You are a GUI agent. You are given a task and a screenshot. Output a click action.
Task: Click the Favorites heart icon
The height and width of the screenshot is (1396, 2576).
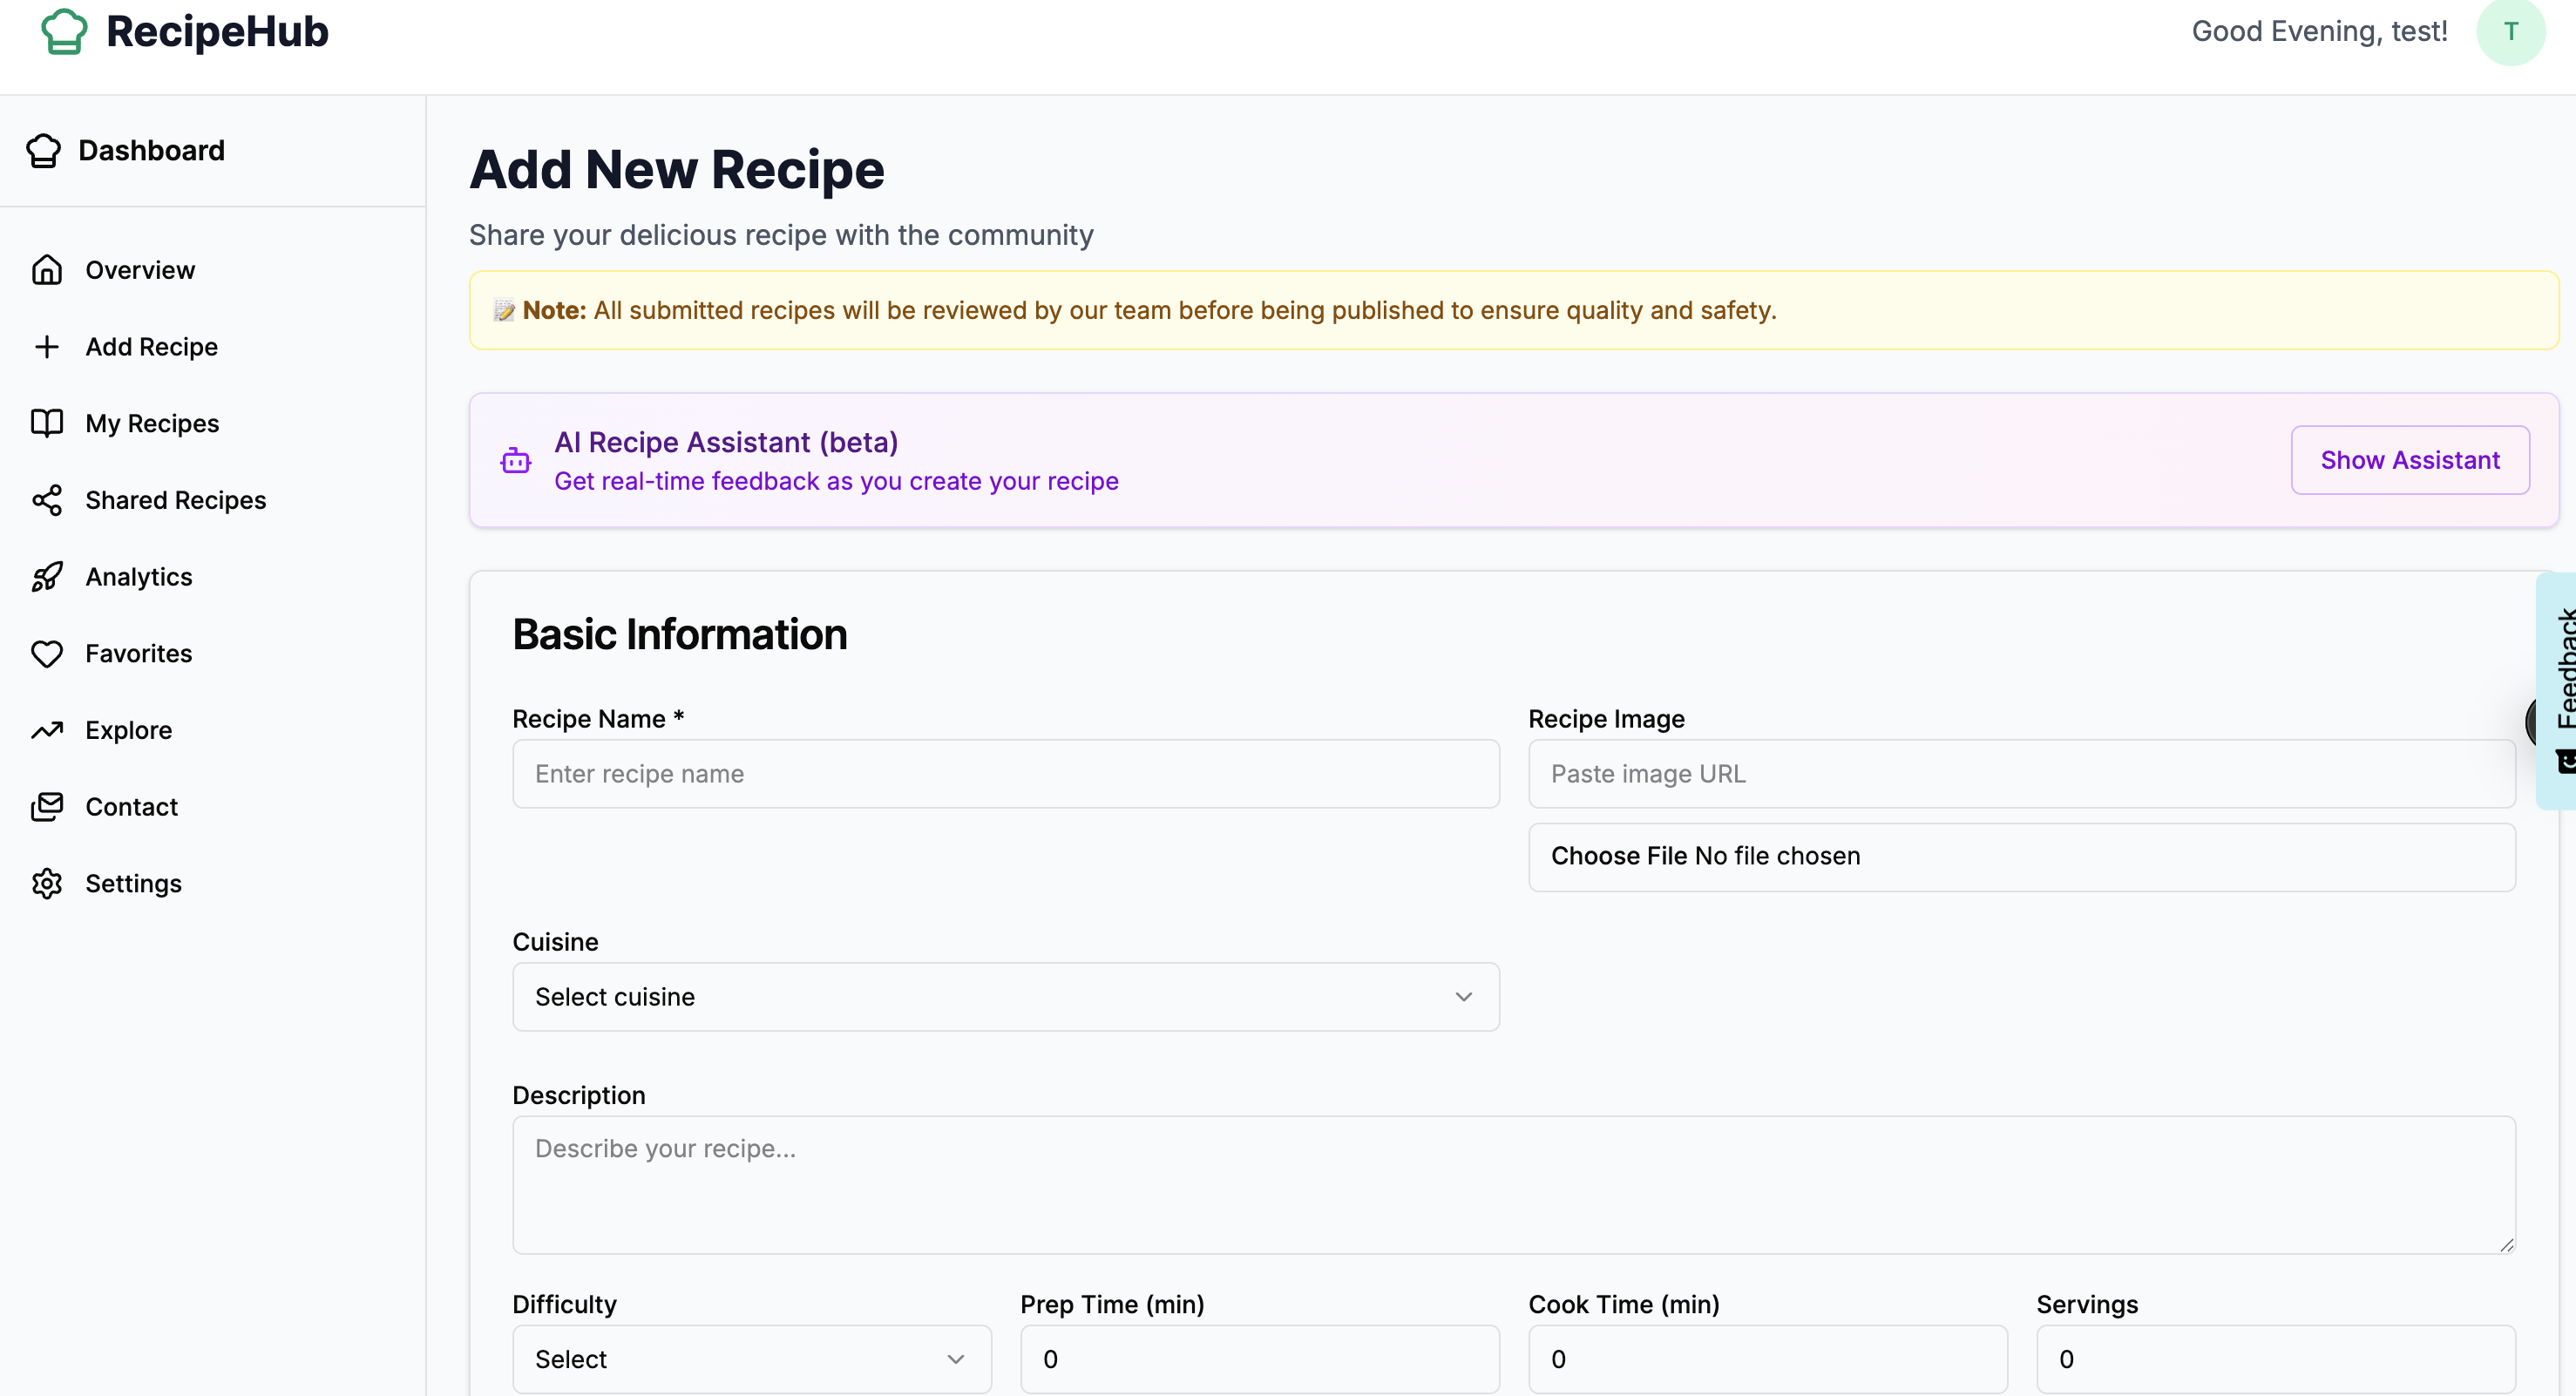(x=47, y=654)
